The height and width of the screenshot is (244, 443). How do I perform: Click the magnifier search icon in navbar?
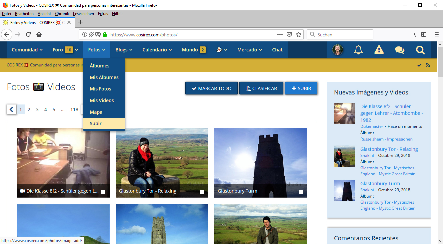point(420,50)
